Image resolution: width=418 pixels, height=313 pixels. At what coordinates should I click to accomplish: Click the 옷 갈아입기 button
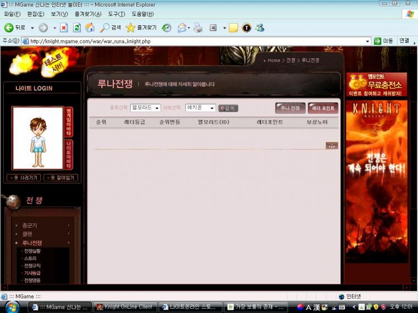[61, 177]
